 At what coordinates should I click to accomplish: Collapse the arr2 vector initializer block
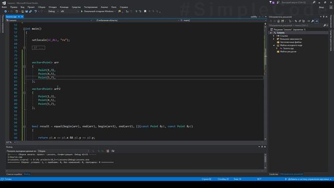(x=25, y=93)
